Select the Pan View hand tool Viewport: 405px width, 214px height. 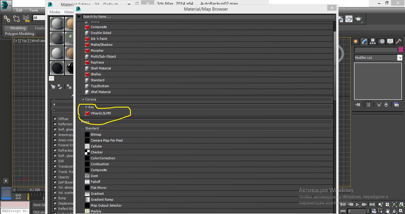click(387, 211)
